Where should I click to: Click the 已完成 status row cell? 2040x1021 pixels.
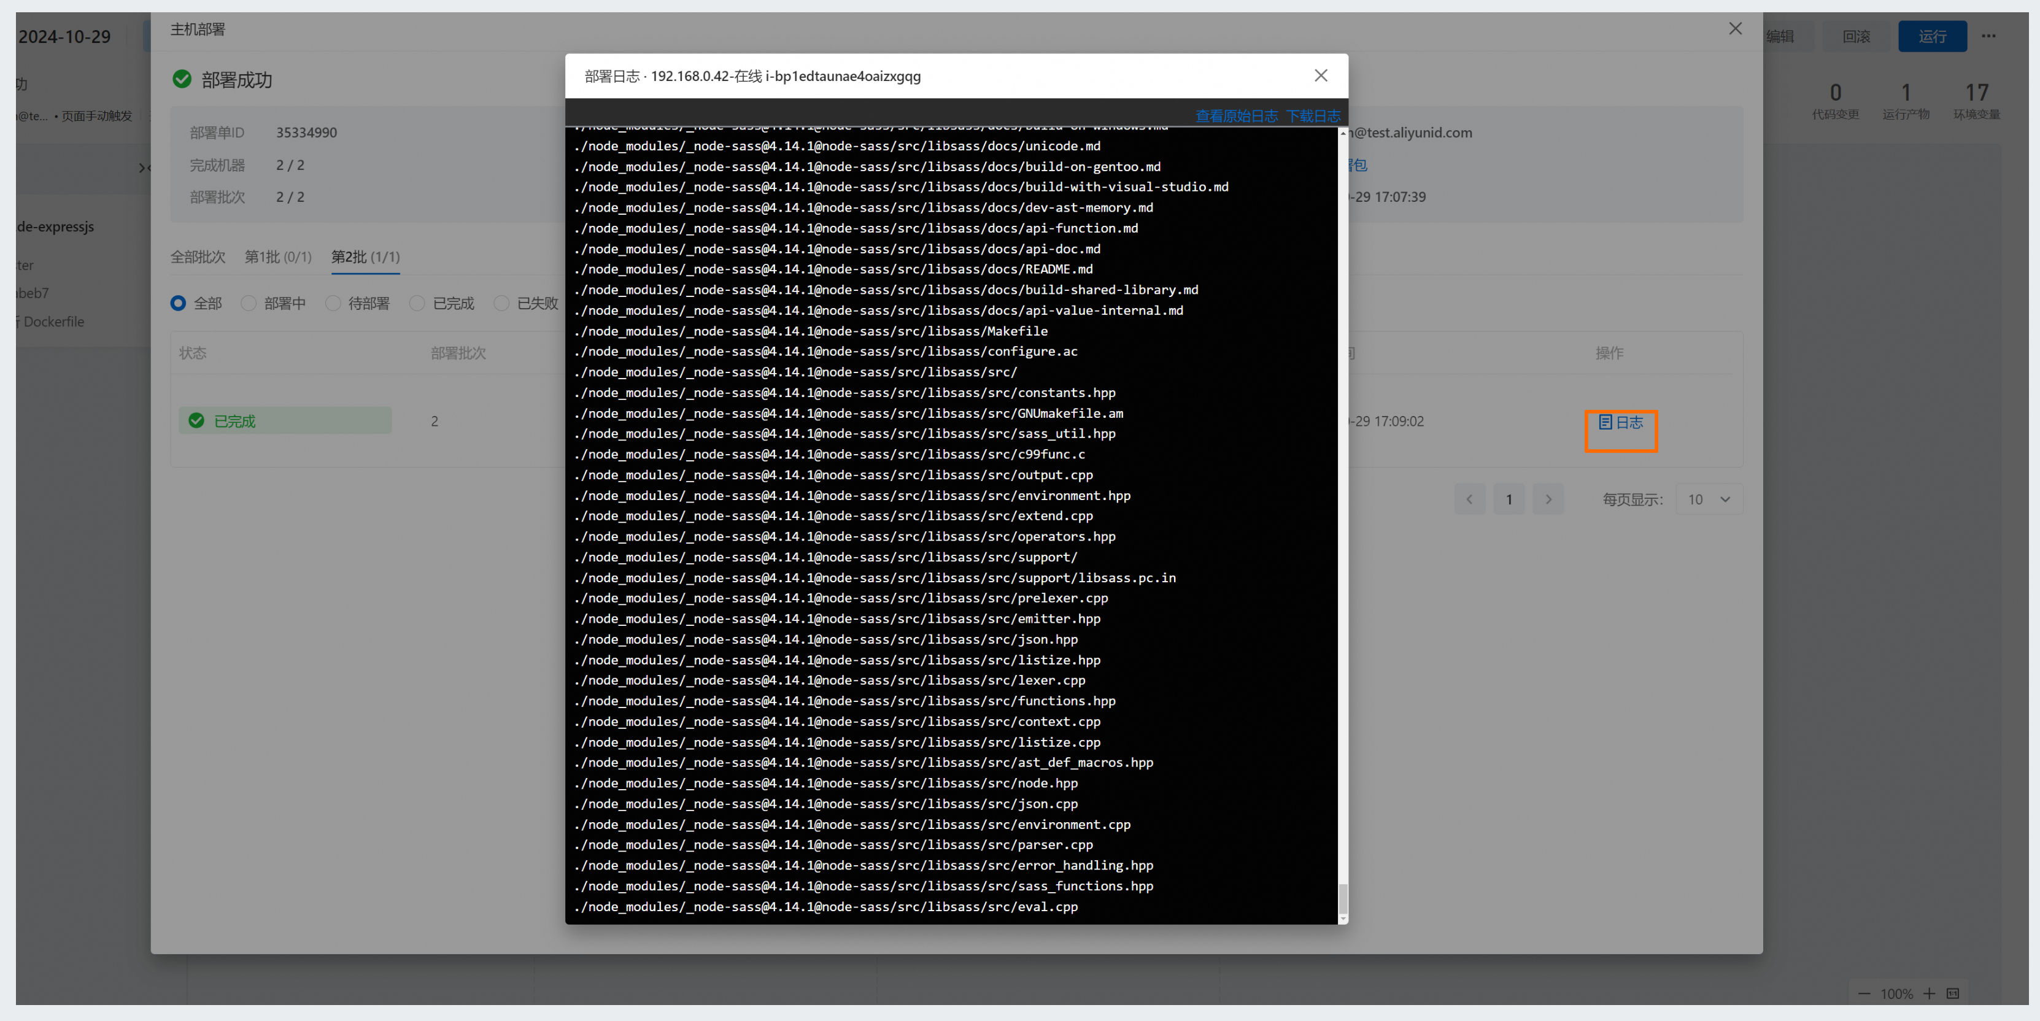click(285, 421)
